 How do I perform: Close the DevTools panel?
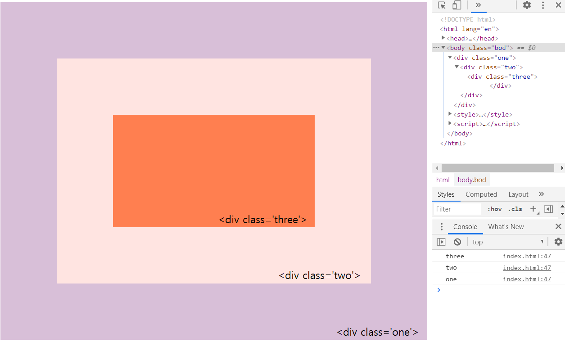(x=558, y=5)
